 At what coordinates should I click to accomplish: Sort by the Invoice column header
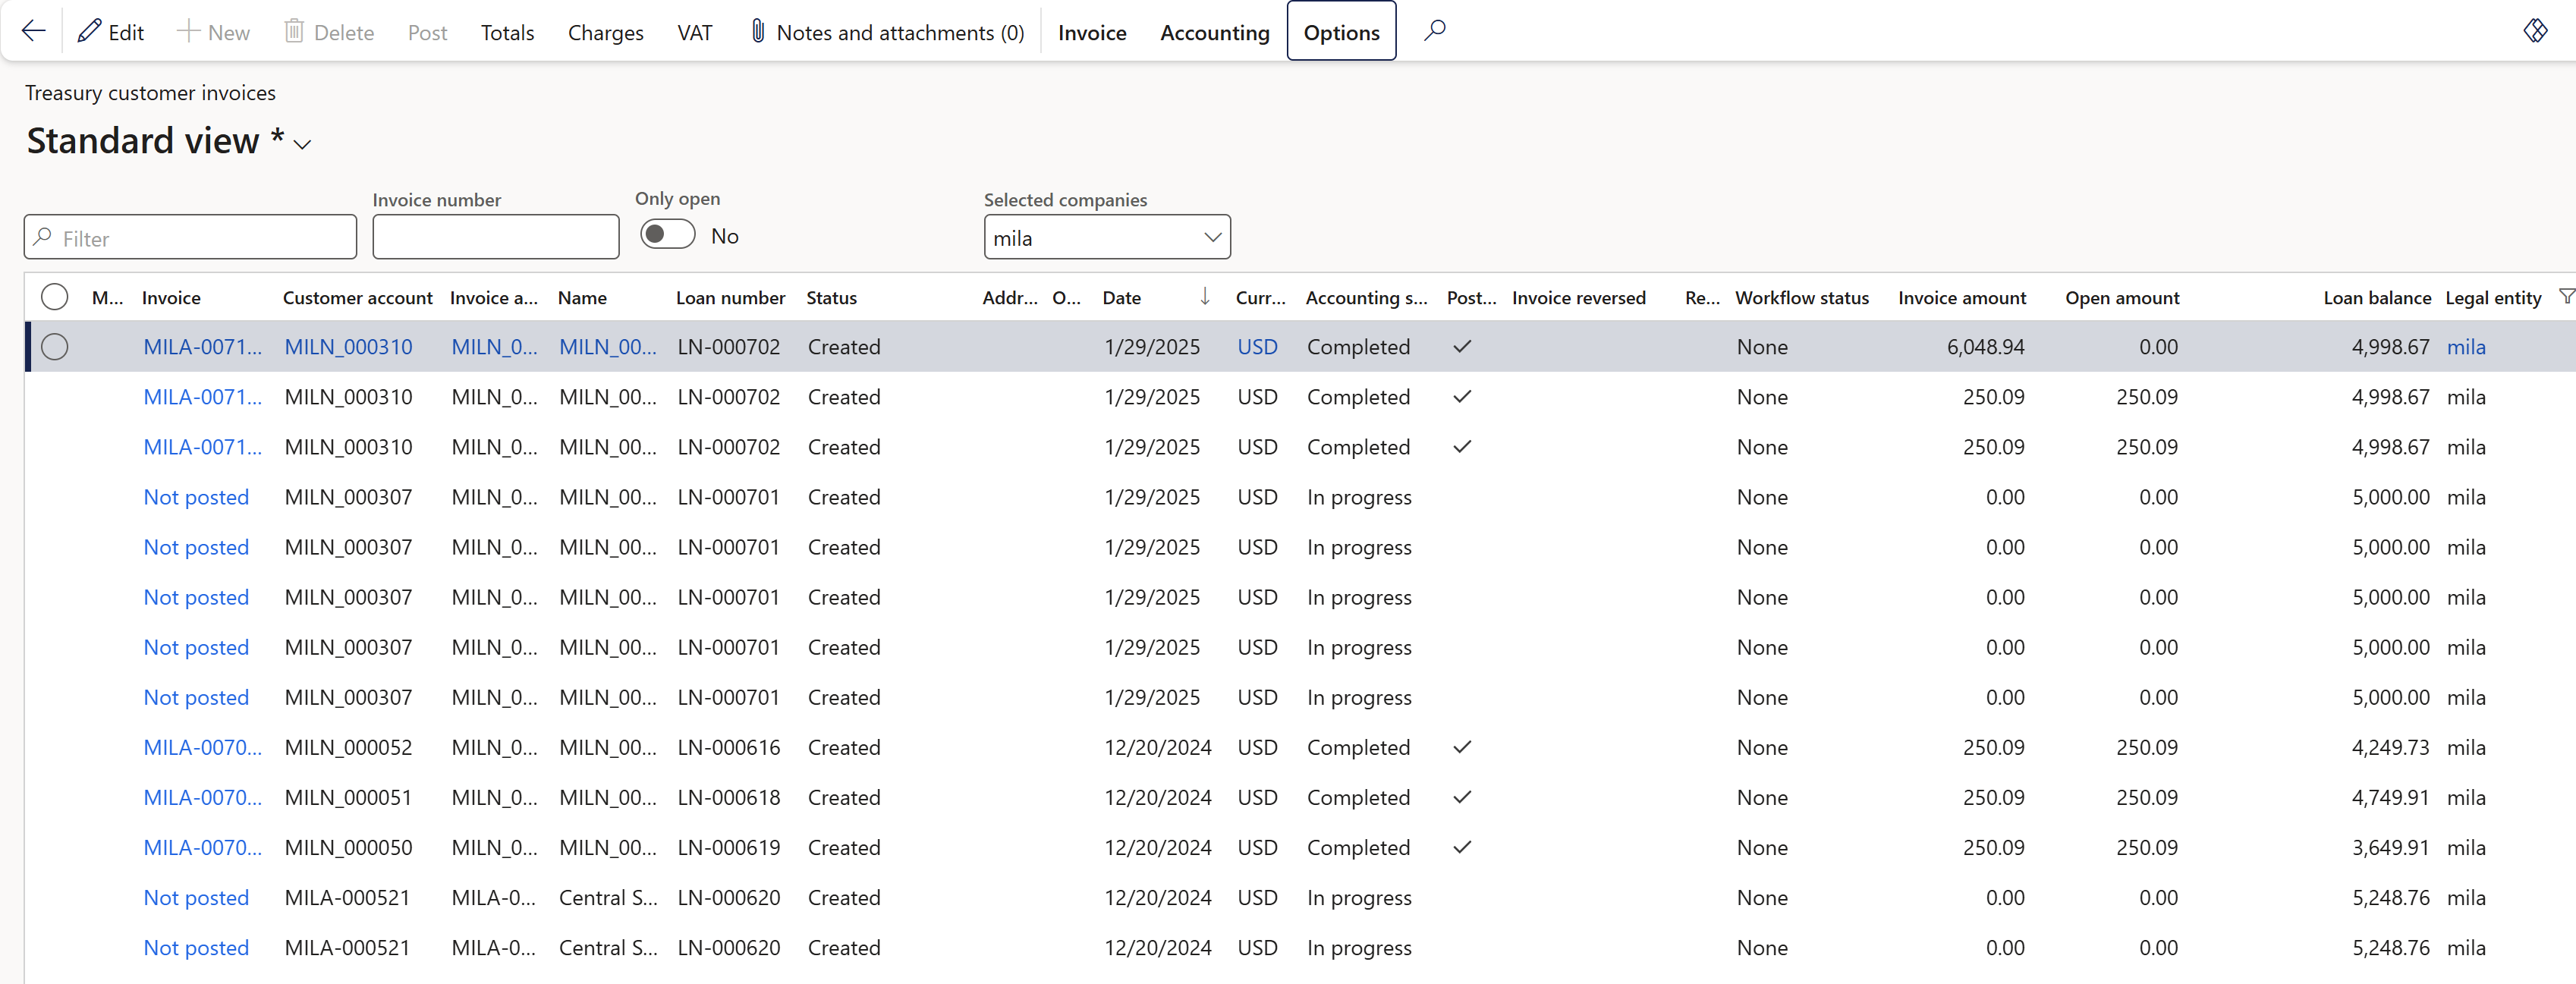[171, 298]
